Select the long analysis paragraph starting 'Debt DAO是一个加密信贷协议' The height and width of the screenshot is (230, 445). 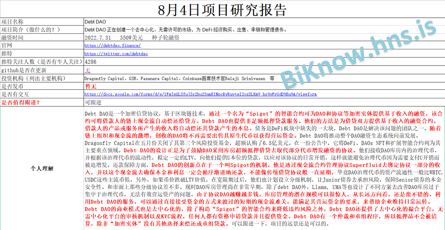(264, 168)
